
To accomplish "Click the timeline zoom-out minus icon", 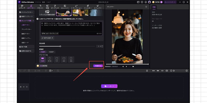I will [x=171, y=71].
